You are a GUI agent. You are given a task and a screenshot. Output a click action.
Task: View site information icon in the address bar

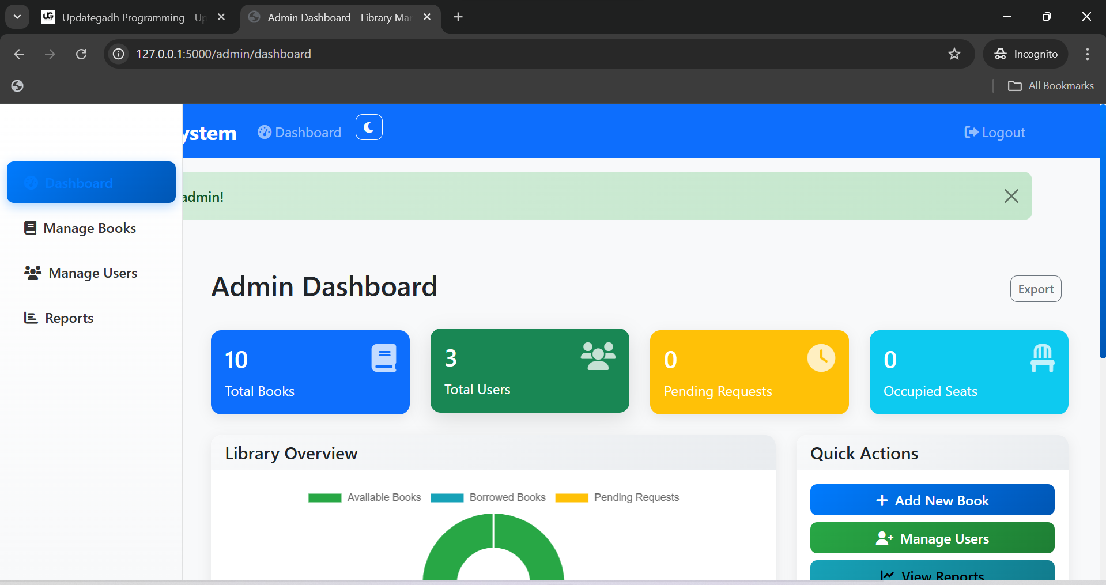click(x=118, y=54)
